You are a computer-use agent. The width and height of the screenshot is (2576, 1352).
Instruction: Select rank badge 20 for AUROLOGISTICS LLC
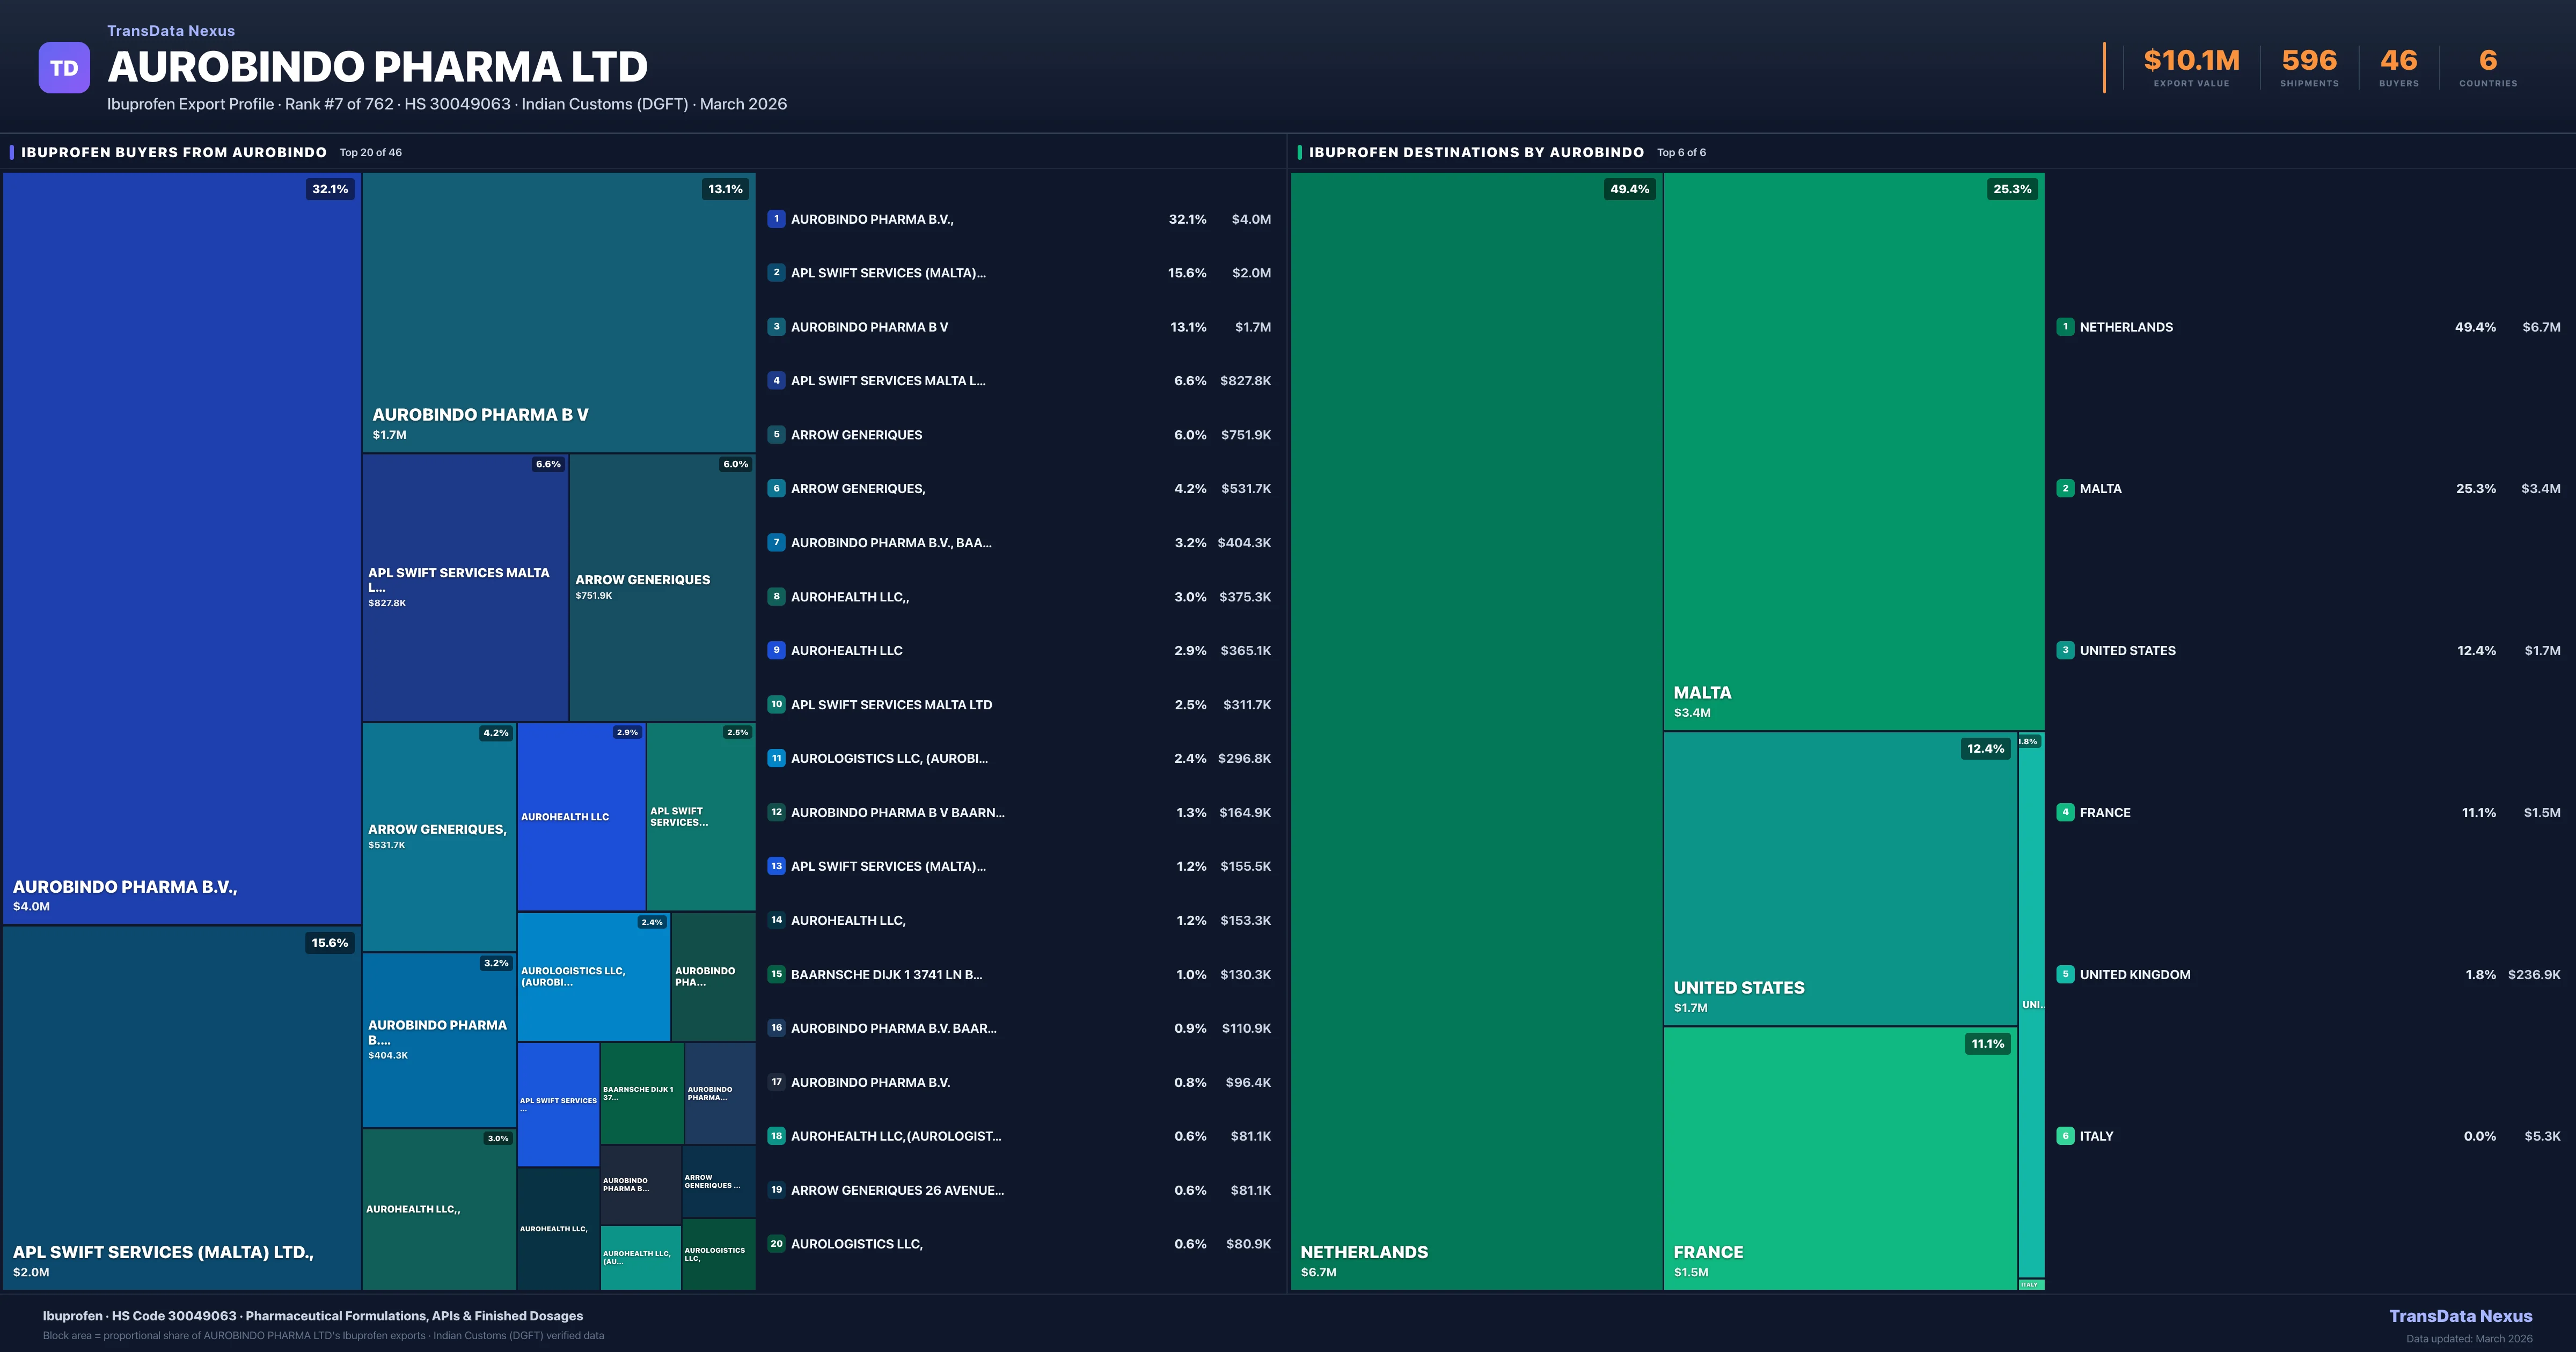click(x=776, y=1243)
